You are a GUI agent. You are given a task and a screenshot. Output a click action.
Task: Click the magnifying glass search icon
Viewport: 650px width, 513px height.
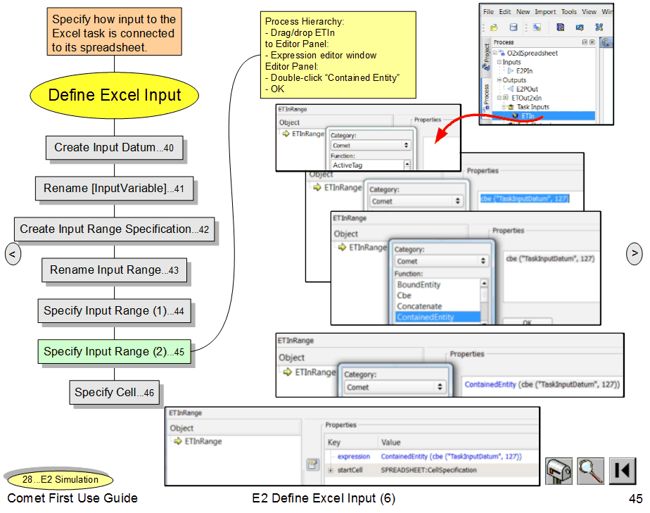pos(590,471)
